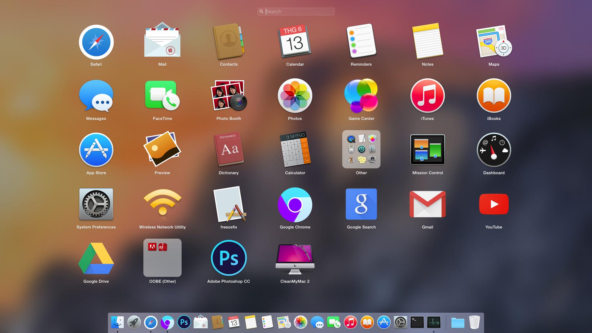Open the Trash in the Dock

(474, 323)
